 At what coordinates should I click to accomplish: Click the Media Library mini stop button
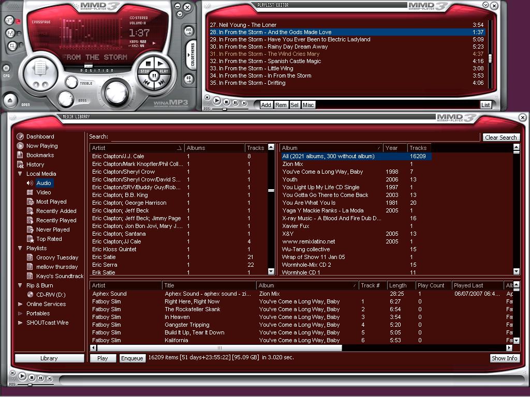point(32,377)
